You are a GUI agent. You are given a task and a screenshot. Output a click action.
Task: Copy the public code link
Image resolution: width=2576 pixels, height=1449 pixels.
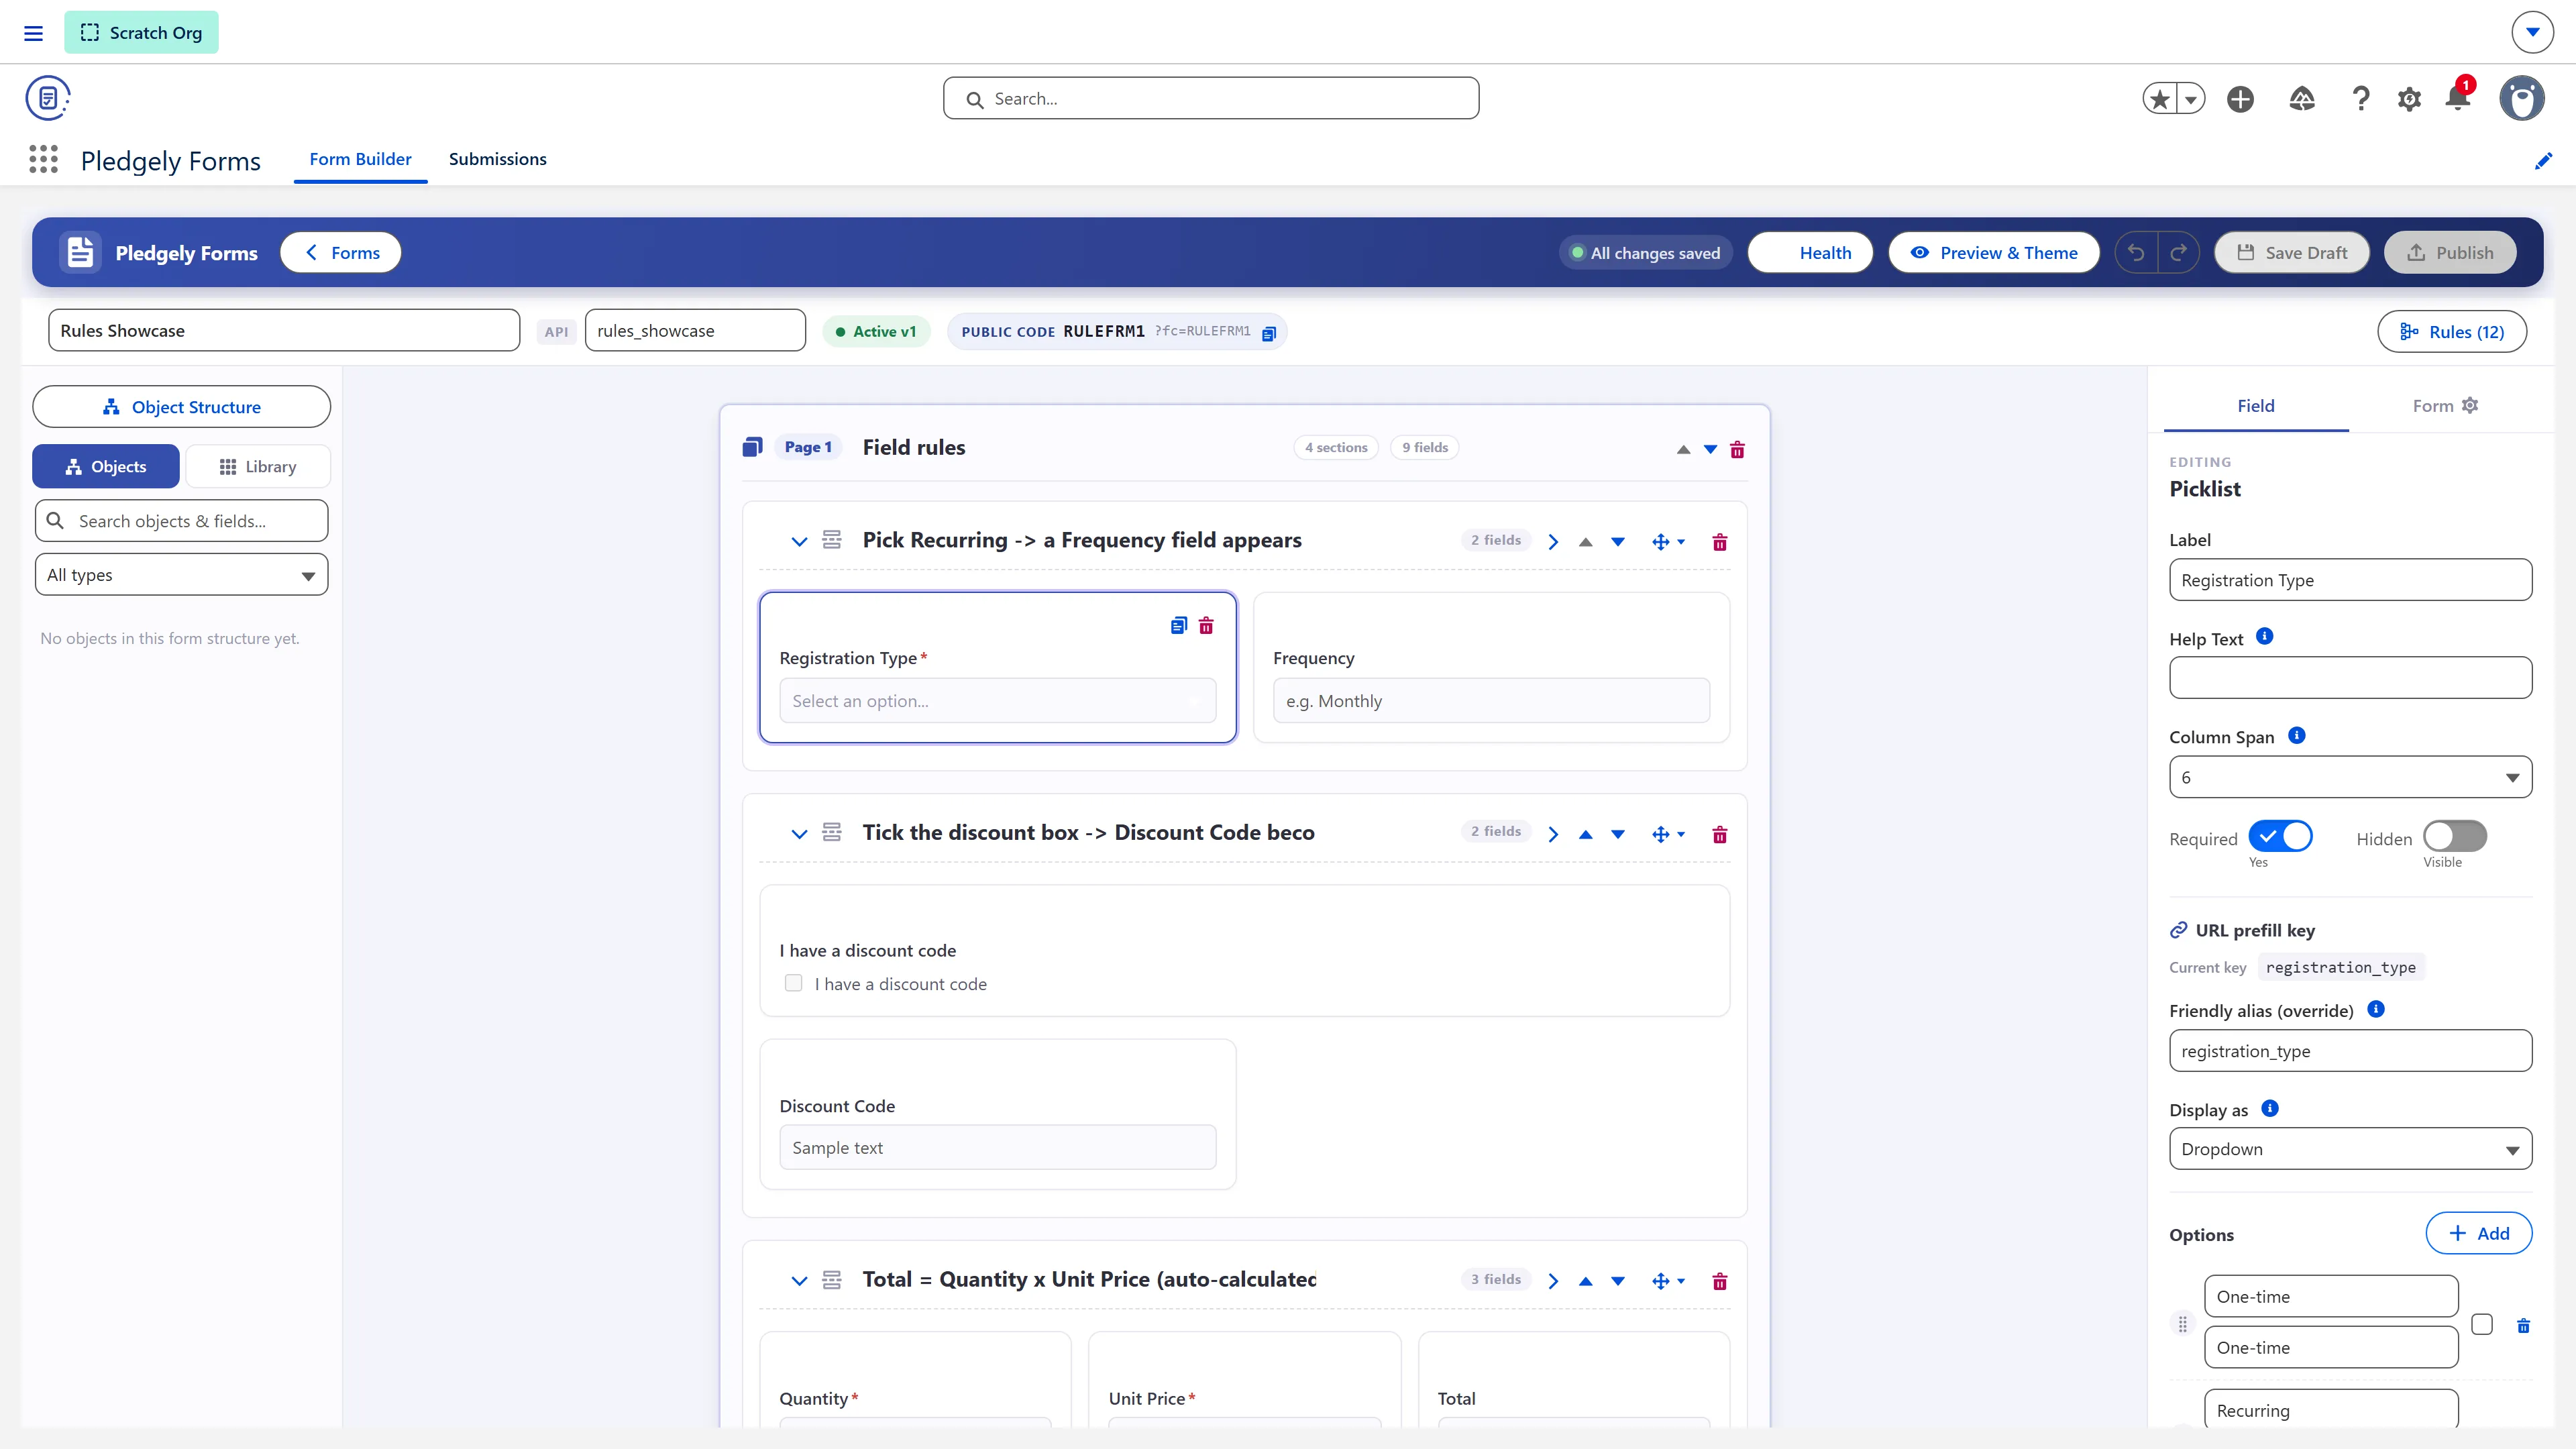(x=1268, y=333)
